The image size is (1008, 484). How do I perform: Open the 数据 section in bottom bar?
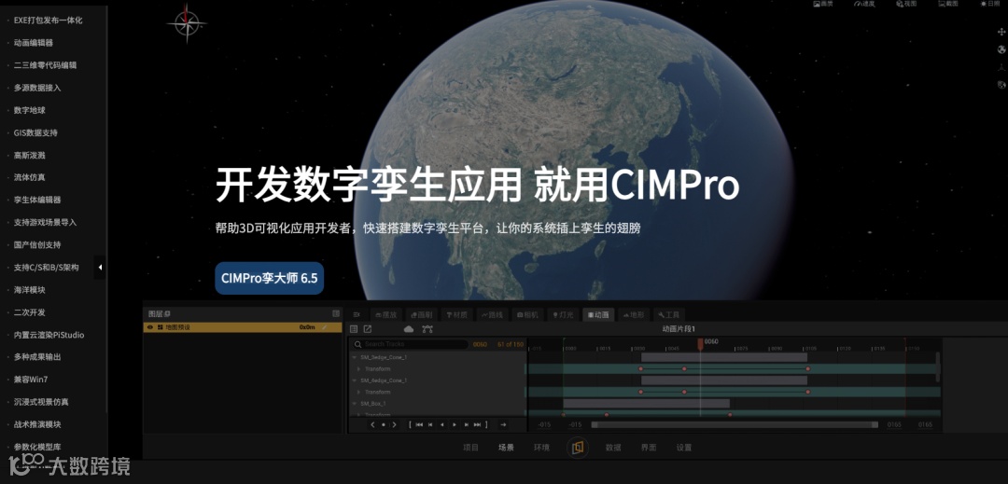pyautogui.click(x=613, y=448)
